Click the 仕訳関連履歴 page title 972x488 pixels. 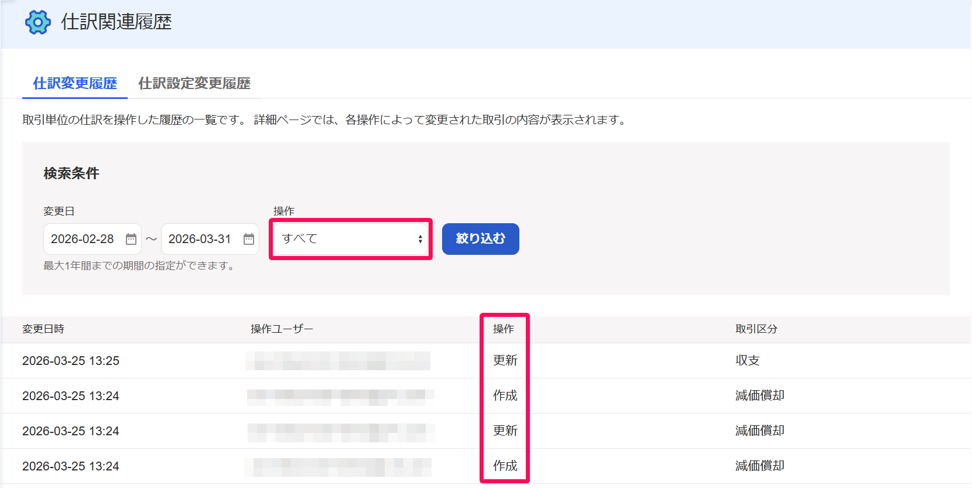(117, 22)
